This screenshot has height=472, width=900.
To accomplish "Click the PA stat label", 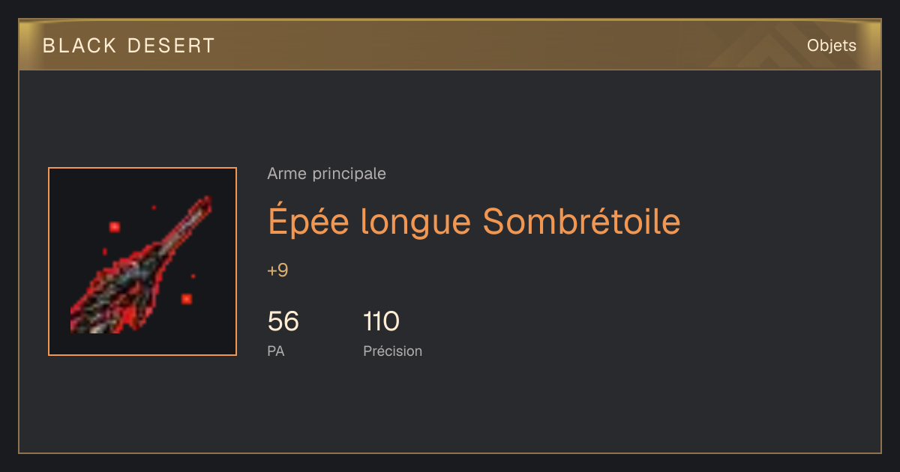I will coord(275,351).
